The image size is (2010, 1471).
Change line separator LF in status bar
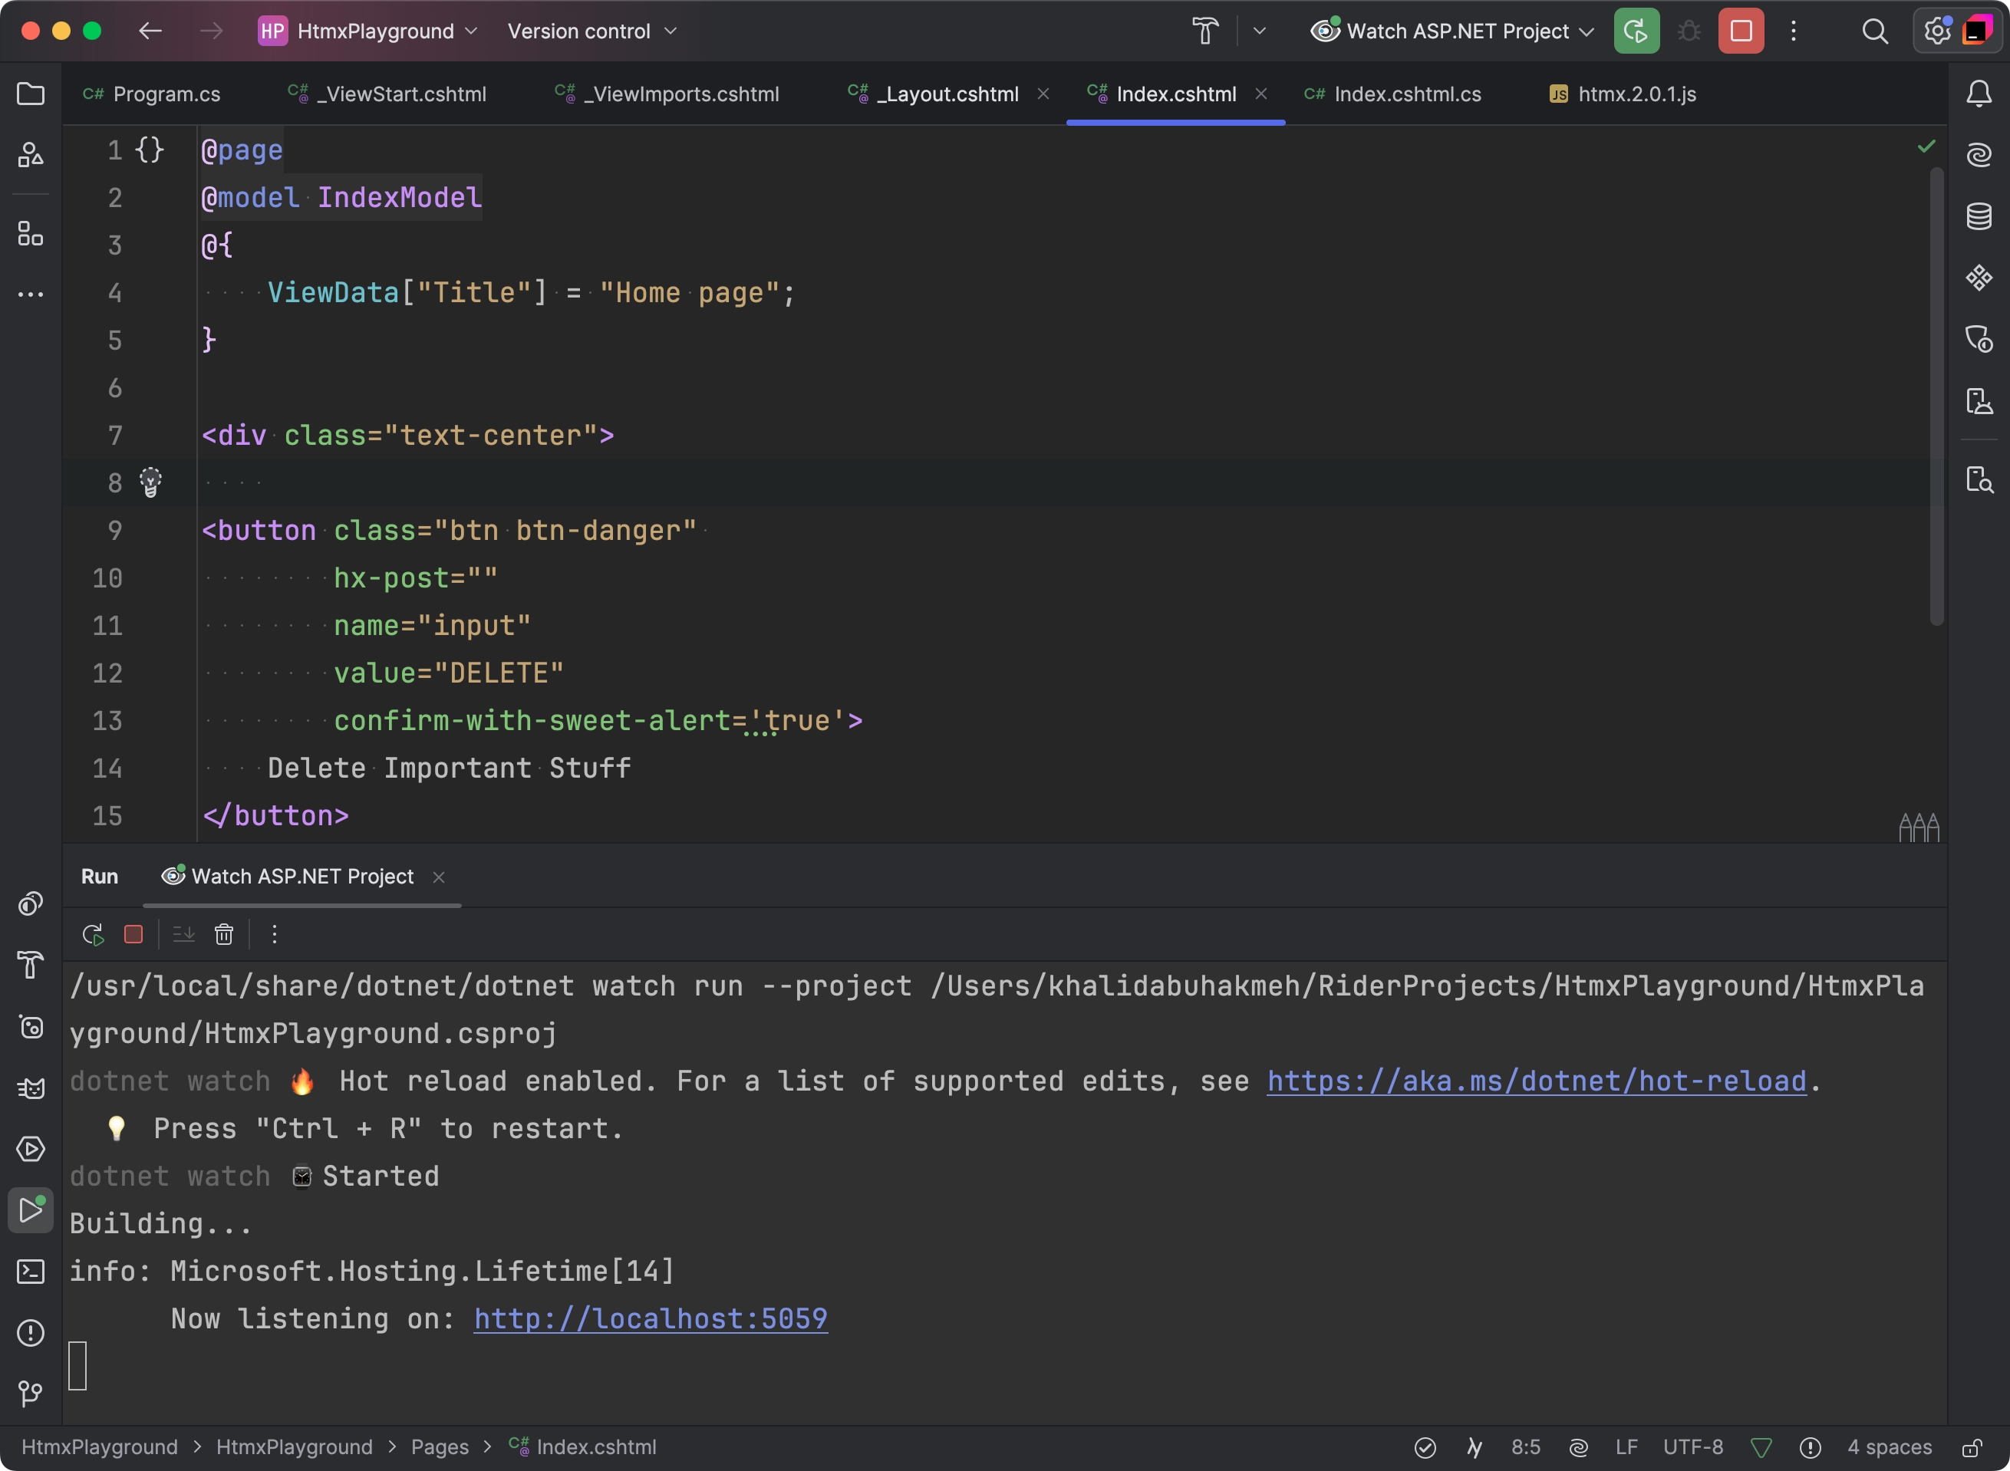click(x=1626, y=1448)
